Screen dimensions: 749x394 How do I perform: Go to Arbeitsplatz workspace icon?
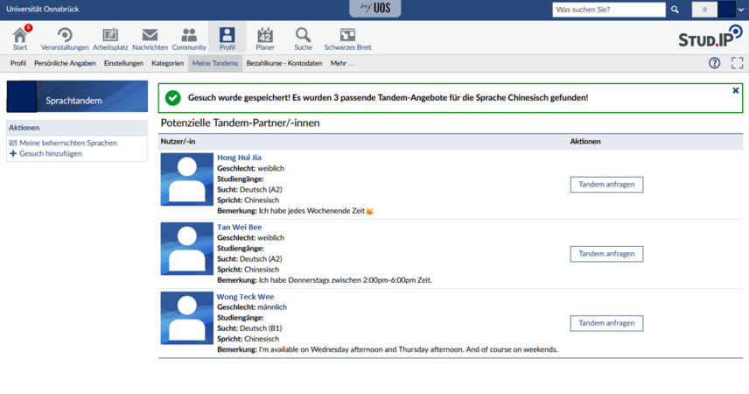[110, 37]
